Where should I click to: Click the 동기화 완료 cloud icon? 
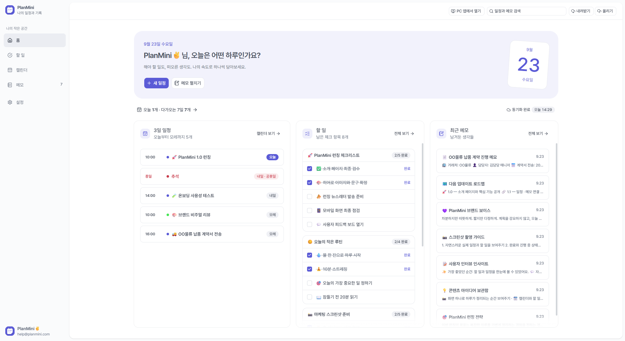point(509,110)
